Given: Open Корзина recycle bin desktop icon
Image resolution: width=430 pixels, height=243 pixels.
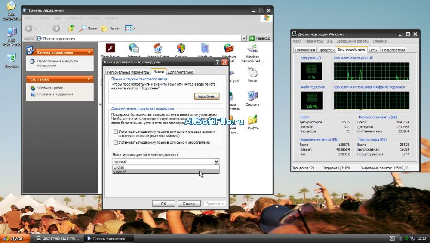Looking at the screenshot, I should [12, 61].
